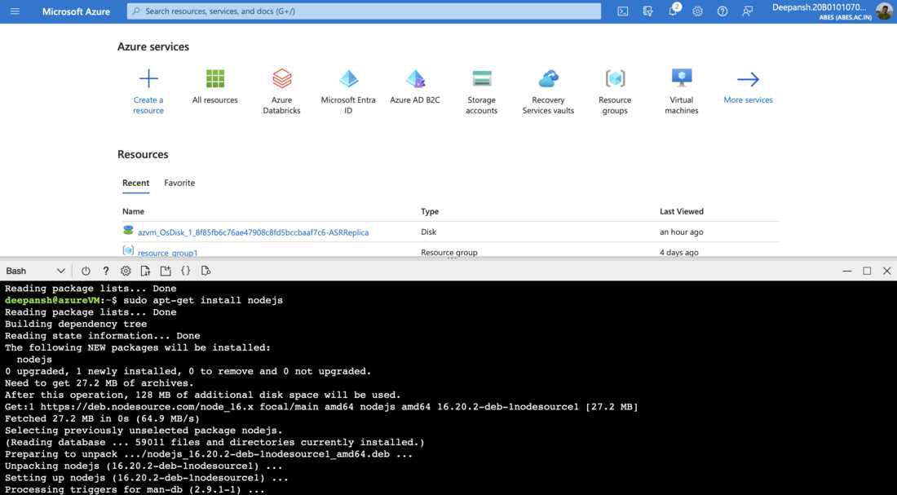897x495 pixels.
Task: Click the '4 days ago' cell
Action: coord(678,252)
